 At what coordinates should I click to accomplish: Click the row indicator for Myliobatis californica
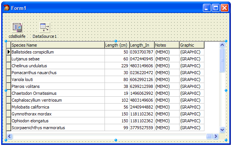pyautogui.click(x=9, y=107)
